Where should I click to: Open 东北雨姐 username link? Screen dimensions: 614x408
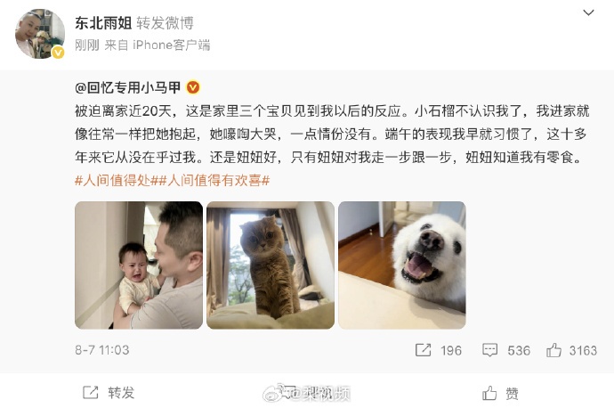point(103,23)
